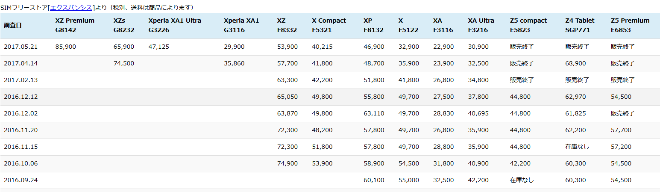The width and height of the screenshot is (660, 192).
Task: Open the エクスパンシス store link
Action: [71, 7]
